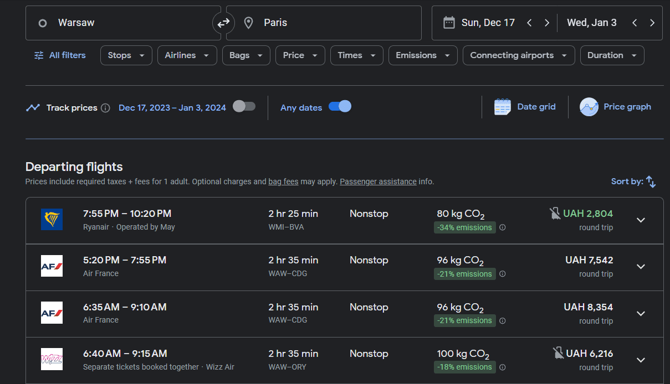Click the Passenger assistance link
The width and height of the screenshot is (670, 384).
click(378, 181)
